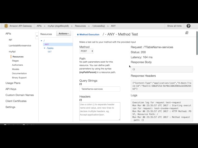
Task: Click Show all hints
Action: coord(174,26)
